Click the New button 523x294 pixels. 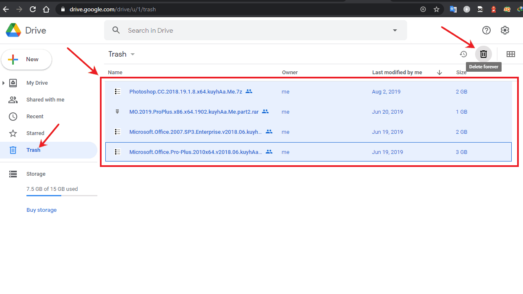coord(26,60)
